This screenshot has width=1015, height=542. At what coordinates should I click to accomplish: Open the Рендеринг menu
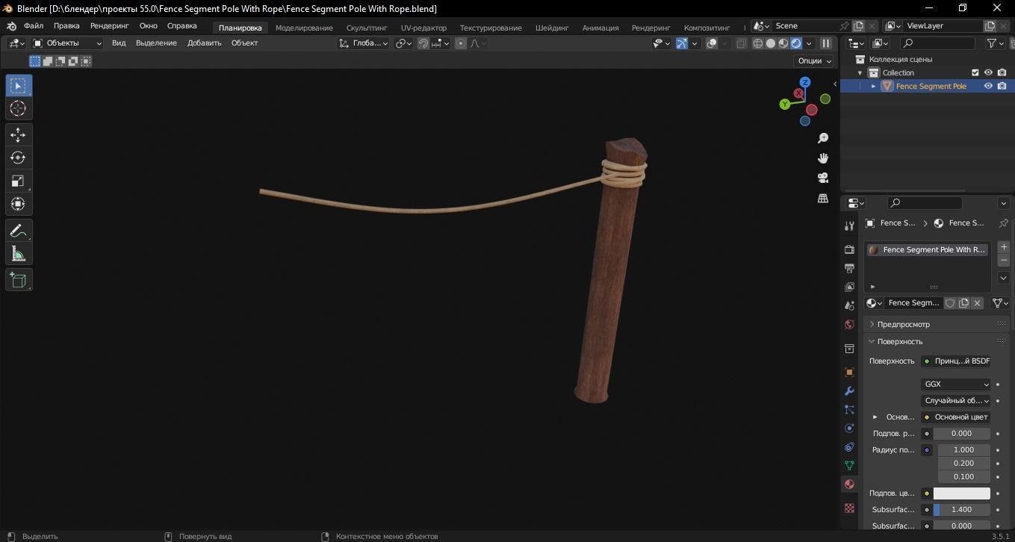[x=109, y=25]
